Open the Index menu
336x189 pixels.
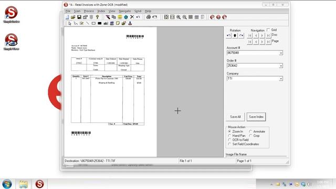click(x=101, y=11)
